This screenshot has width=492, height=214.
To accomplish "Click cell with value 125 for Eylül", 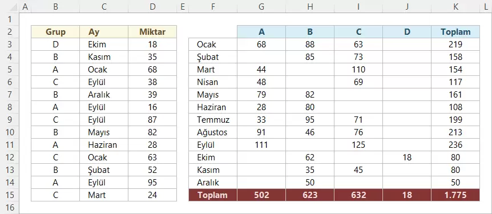I will click(358, 144).
